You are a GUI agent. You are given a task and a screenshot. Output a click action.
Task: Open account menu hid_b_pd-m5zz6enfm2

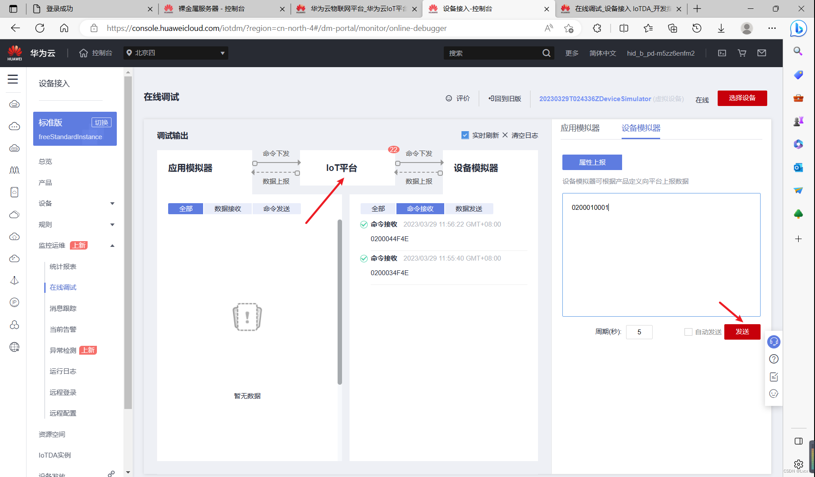(x=661, y=53)
